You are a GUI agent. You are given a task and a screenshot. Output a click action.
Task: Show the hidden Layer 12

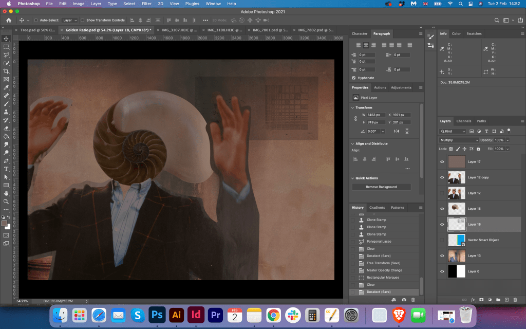(442, 193)
